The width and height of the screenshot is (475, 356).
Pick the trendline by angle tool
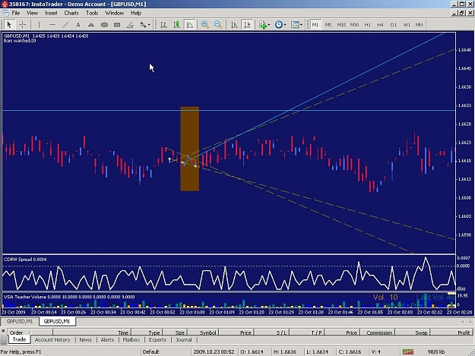pyautogui.click(x=130, y=25)
